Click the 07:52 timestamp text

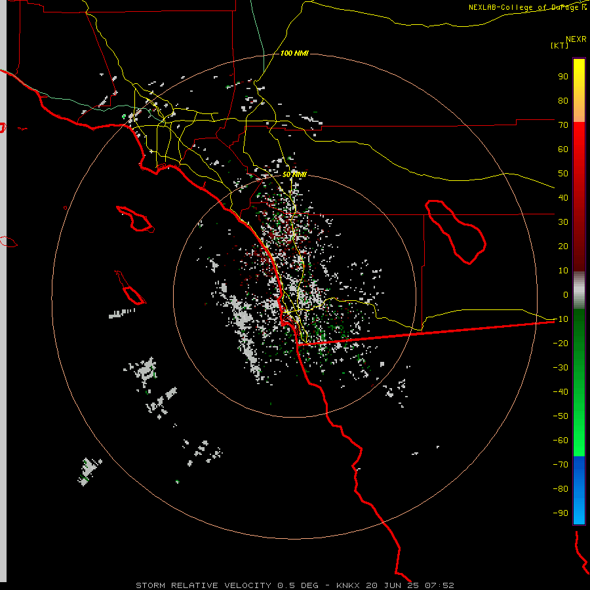tap(439, 585)
